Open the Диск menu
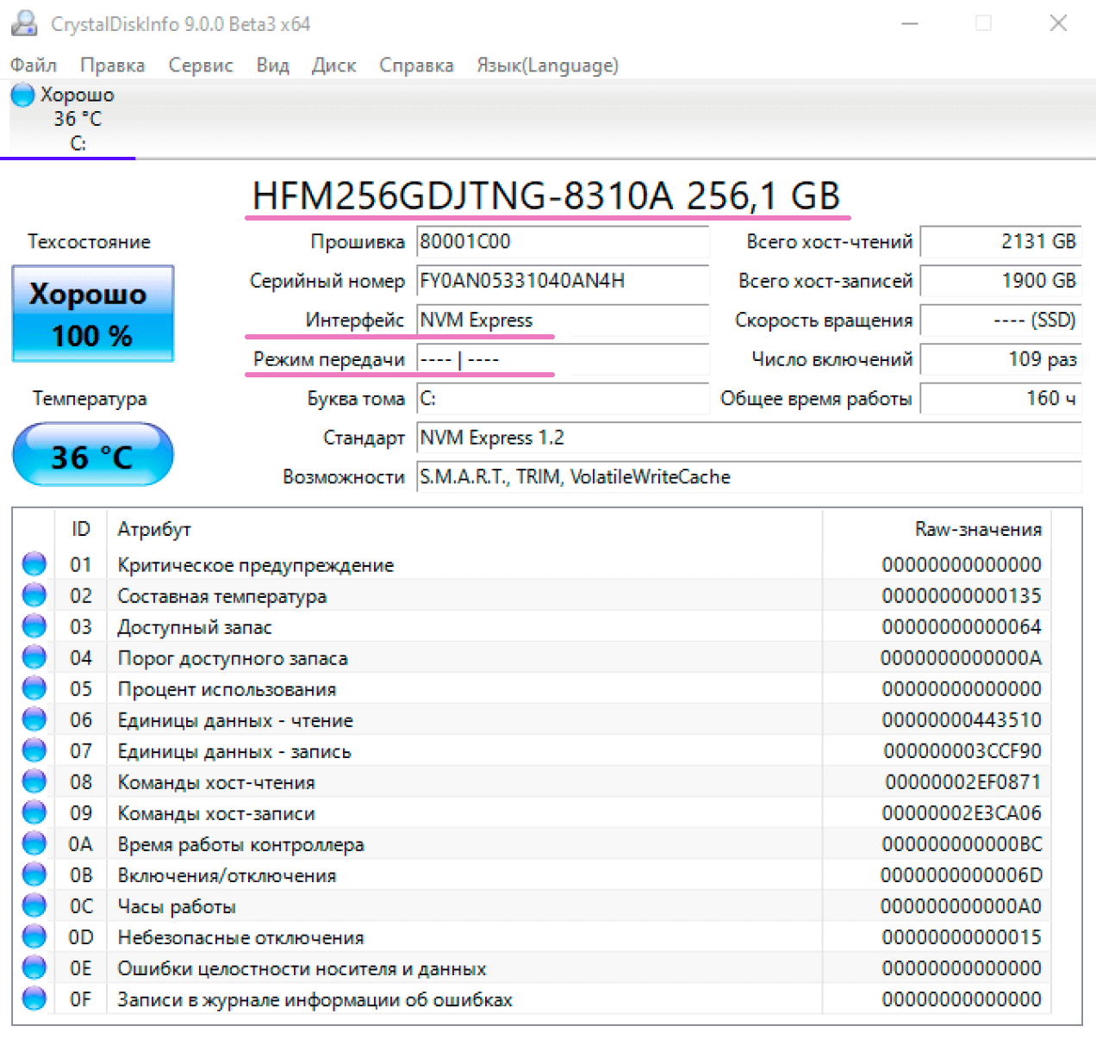The image size is (1096, 1039). 333,65
